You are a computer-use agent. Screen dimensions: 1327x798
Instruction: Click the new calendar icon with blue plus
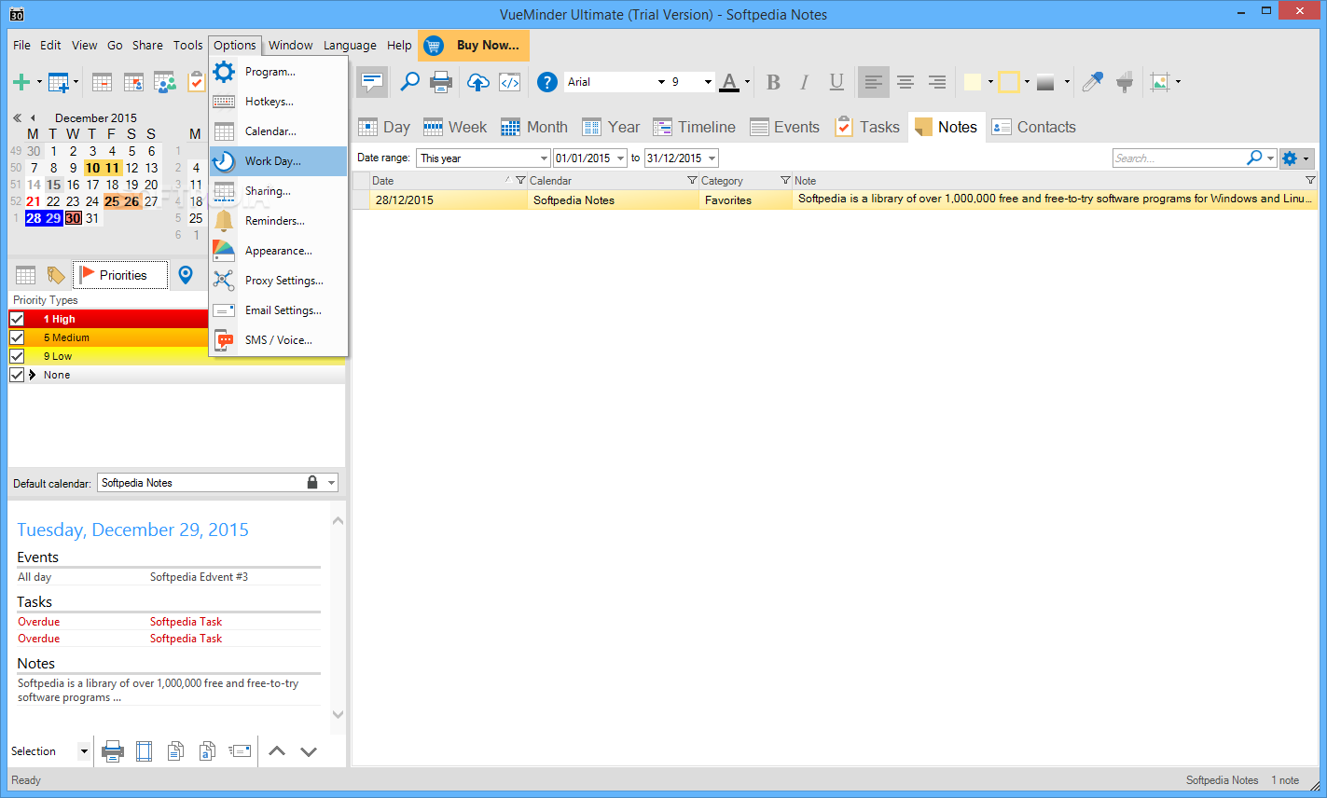click(59, 82)
